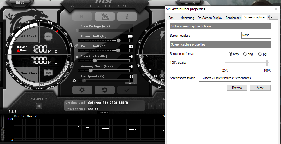Open settings with the large gear button
The height and width of the screenshot is (144, 281).
(x=82, y=90)
